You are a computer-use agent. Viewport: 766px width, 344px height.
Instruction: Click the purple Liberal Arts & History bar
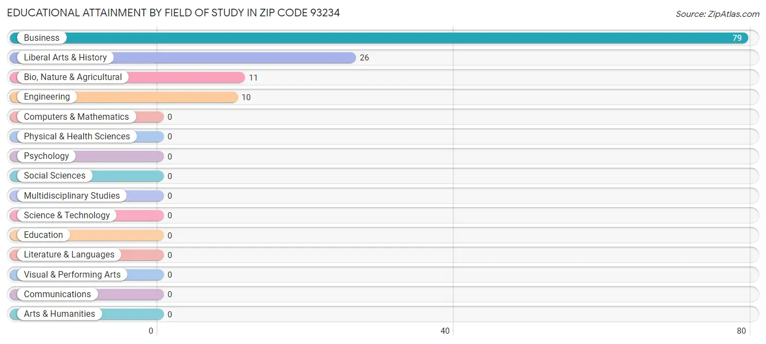(x=183, y=58)
